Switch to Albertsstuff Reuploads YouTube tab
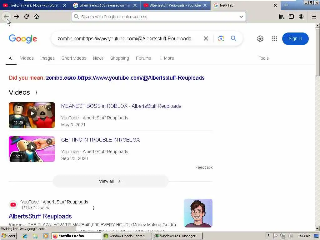 click(175, 5)
